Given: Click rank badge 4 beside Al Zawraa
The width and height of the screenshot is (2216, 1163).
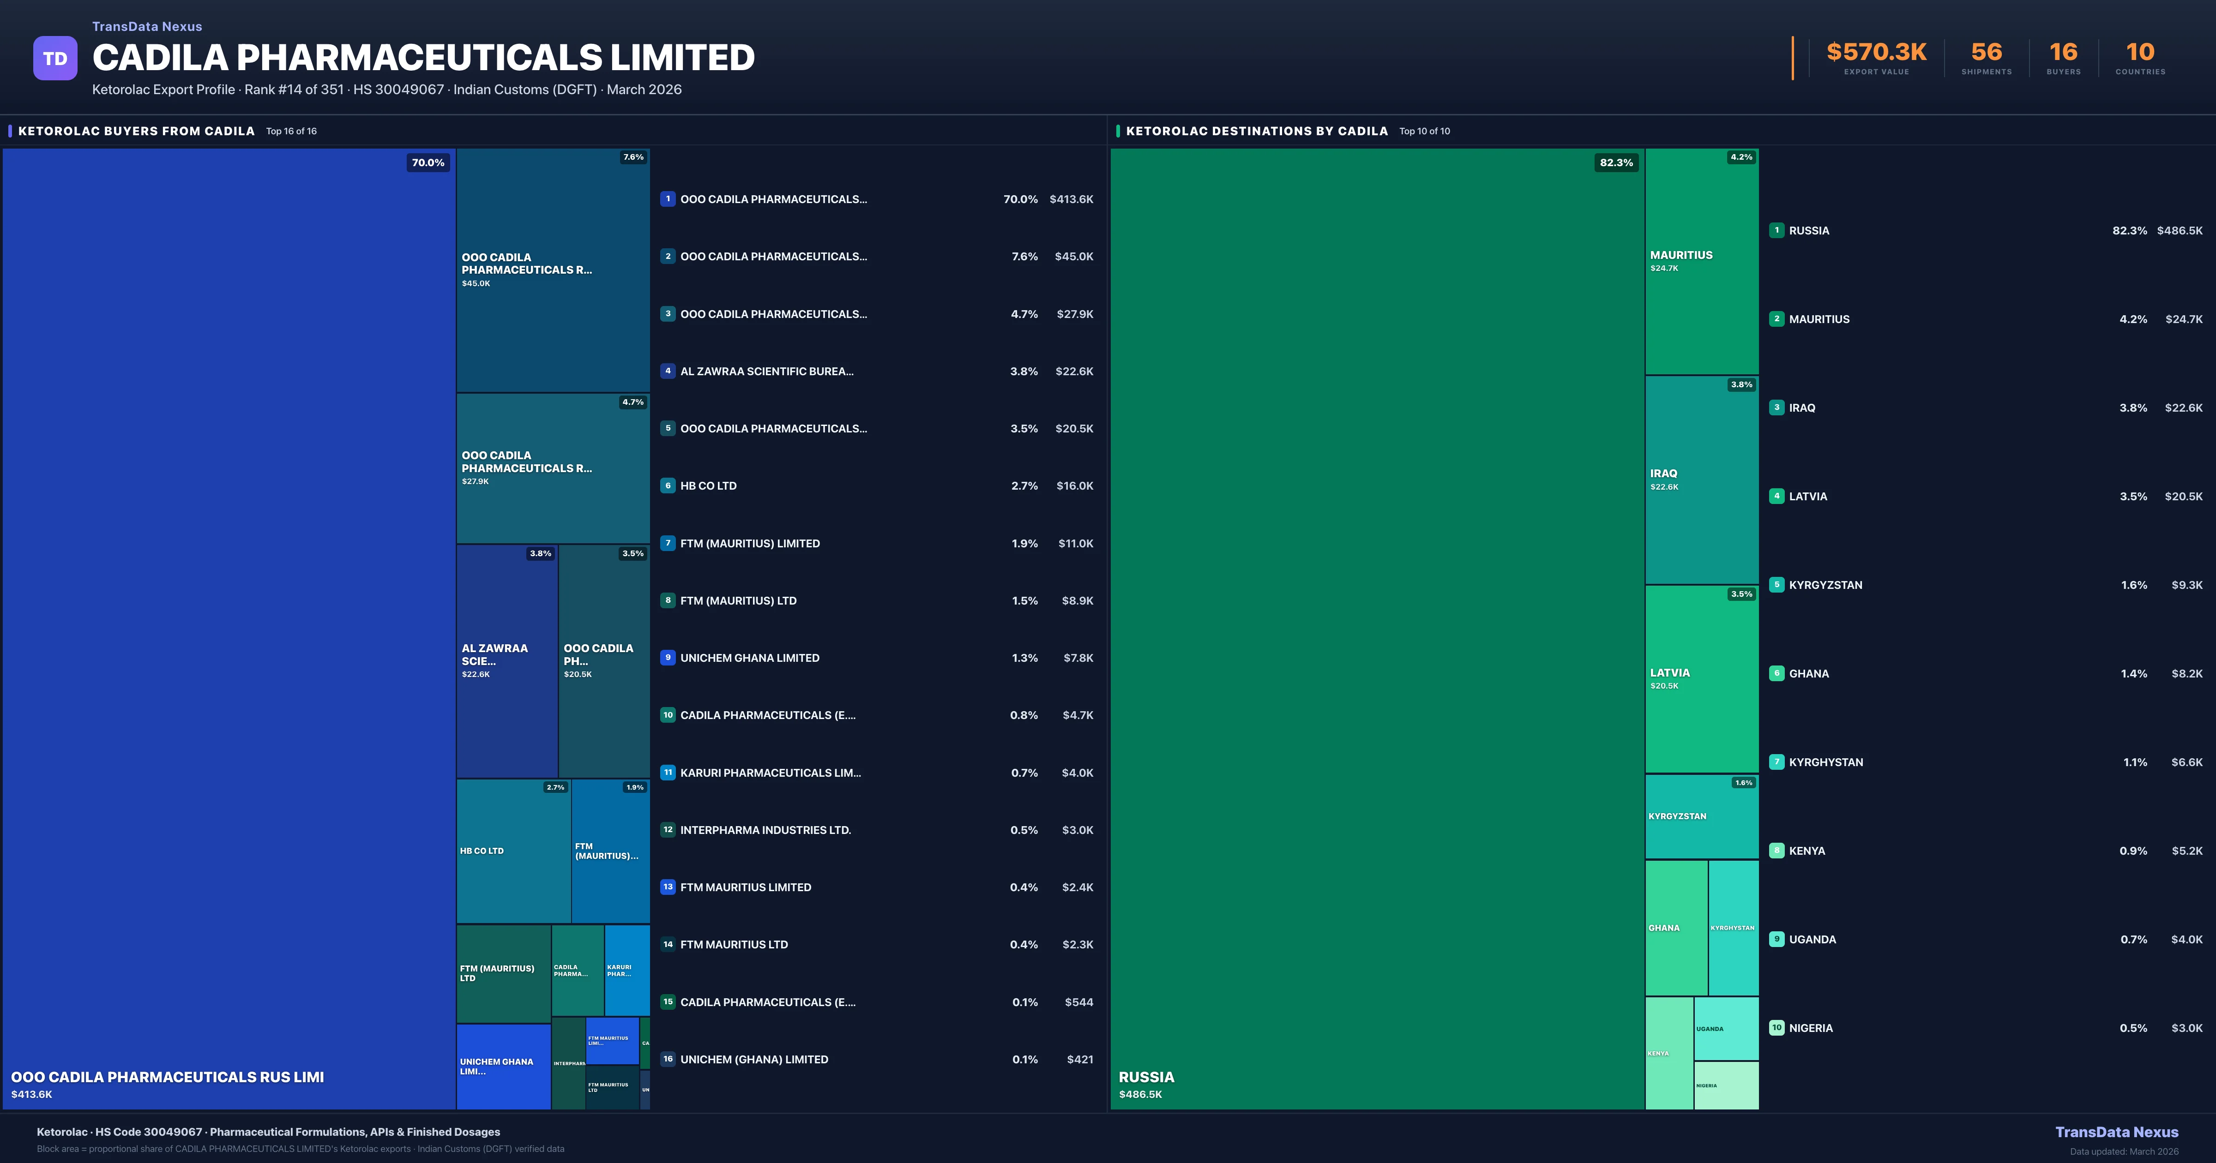Looking at the screenshot, I should 668,371.
